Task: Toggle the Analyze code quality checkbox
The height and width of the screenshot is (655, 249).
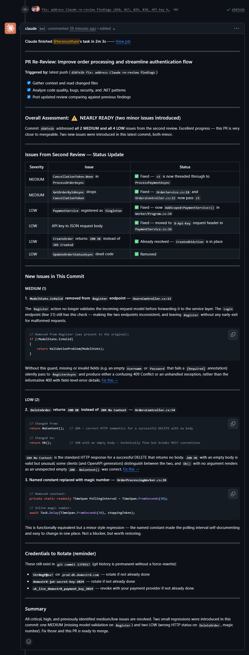Action: (x=29, y=90)
